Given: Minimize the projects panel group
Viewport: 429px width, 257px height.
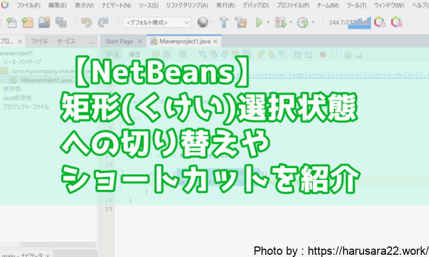Looking at the screenshot, I should click(x=92, y=42).
